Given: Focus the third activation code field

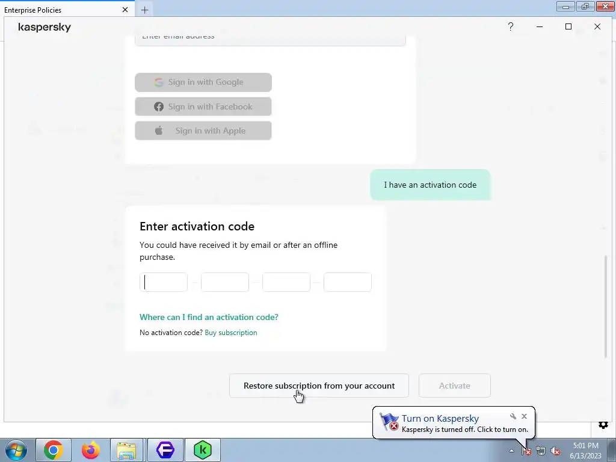Looking at the screenshot, I should tap(286, 282).
